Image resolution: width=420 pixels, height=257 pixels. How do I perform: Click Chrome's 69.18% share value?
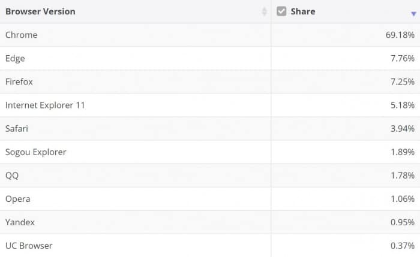pyautogui.click(x=400, y=35)
